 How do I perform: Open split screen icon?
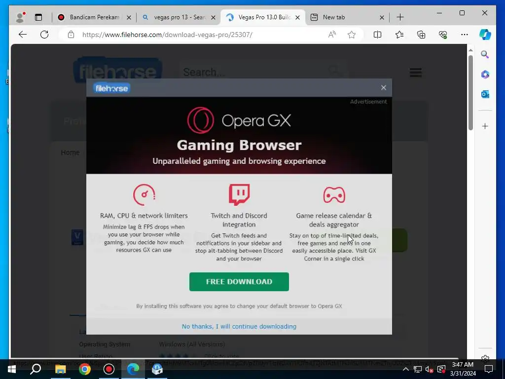(x=377, y=35)
